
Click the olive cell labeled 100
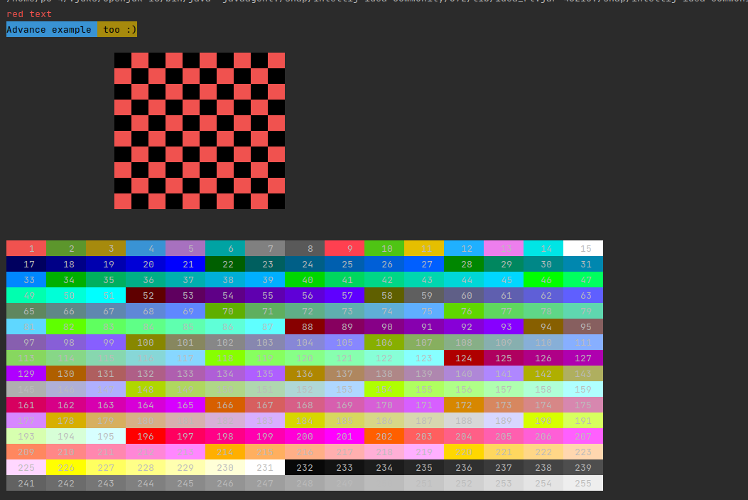(146, 342)
